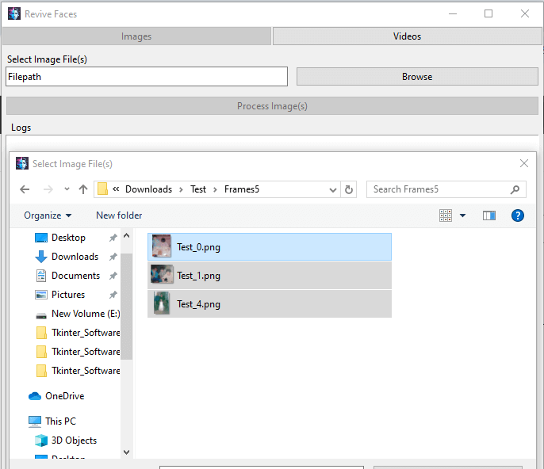Click the Browse button
The width and height of the screenshot is (544, 469).
click(417, 77)
